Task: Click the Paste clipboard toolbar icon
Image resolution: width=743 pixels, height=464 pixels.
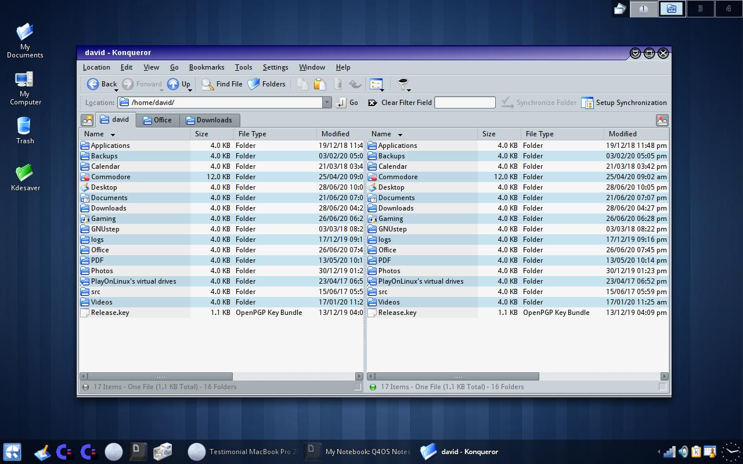Action: click(320, 84)
